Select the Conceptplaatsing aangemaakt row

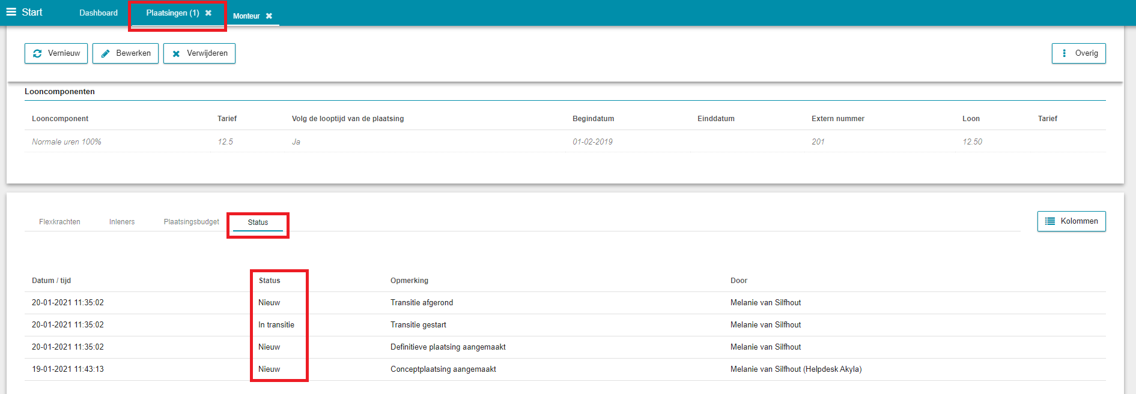pyautogui.click(x=565, y=369)
